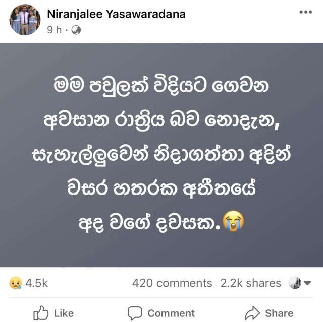Open the three-dot post options menu
This screenshot has width=323, height=322.
tap(306, 12)
